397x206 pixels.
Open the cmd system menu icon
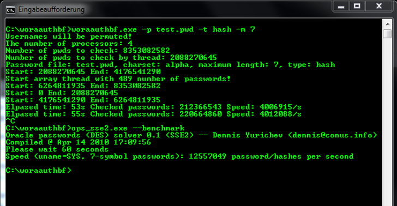[10, 10]
